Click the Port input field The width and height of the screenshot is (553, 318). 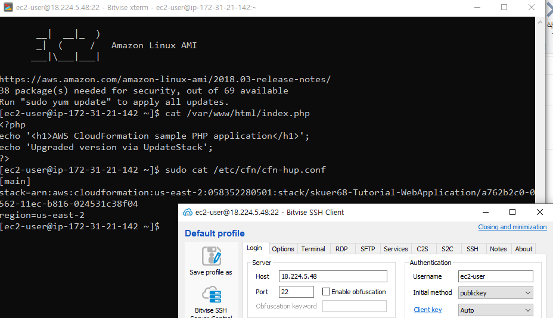click(x=296, y=292)
